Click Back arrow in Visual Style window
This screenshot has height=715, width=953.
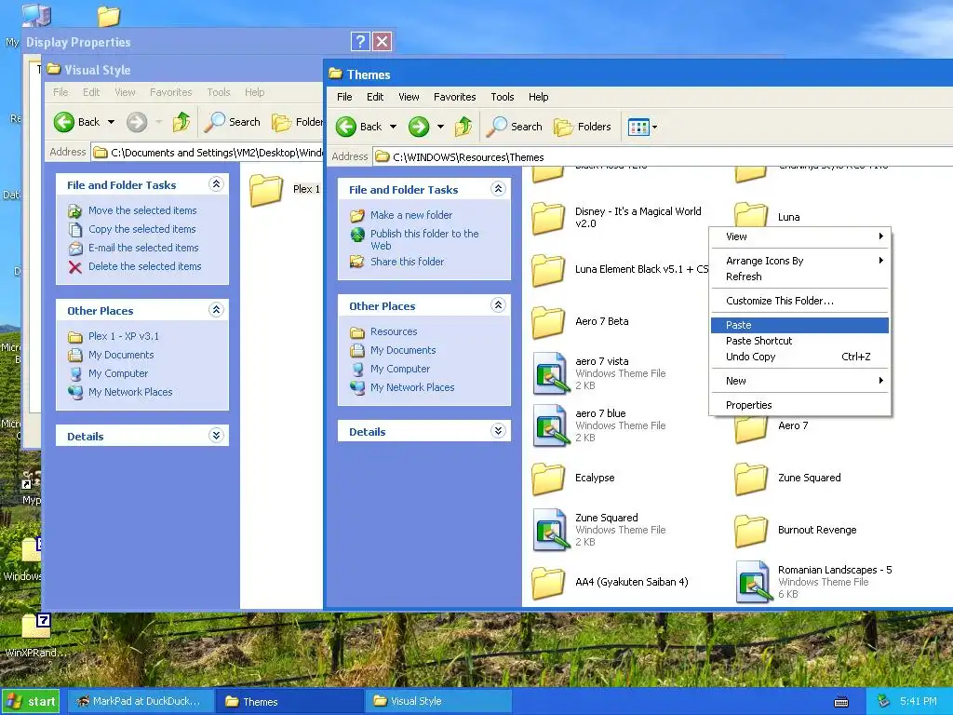(64, 122)
